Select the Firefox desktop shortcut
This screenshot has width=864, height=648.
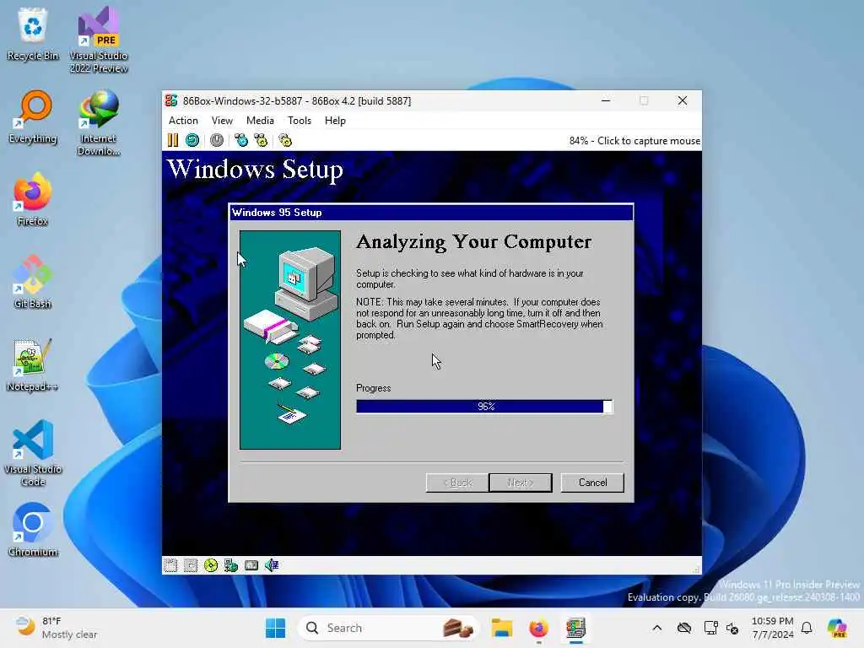(33, 199)
